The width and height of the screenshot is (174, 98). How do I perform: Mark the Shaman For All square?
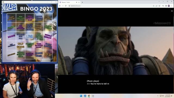(21, 36)
